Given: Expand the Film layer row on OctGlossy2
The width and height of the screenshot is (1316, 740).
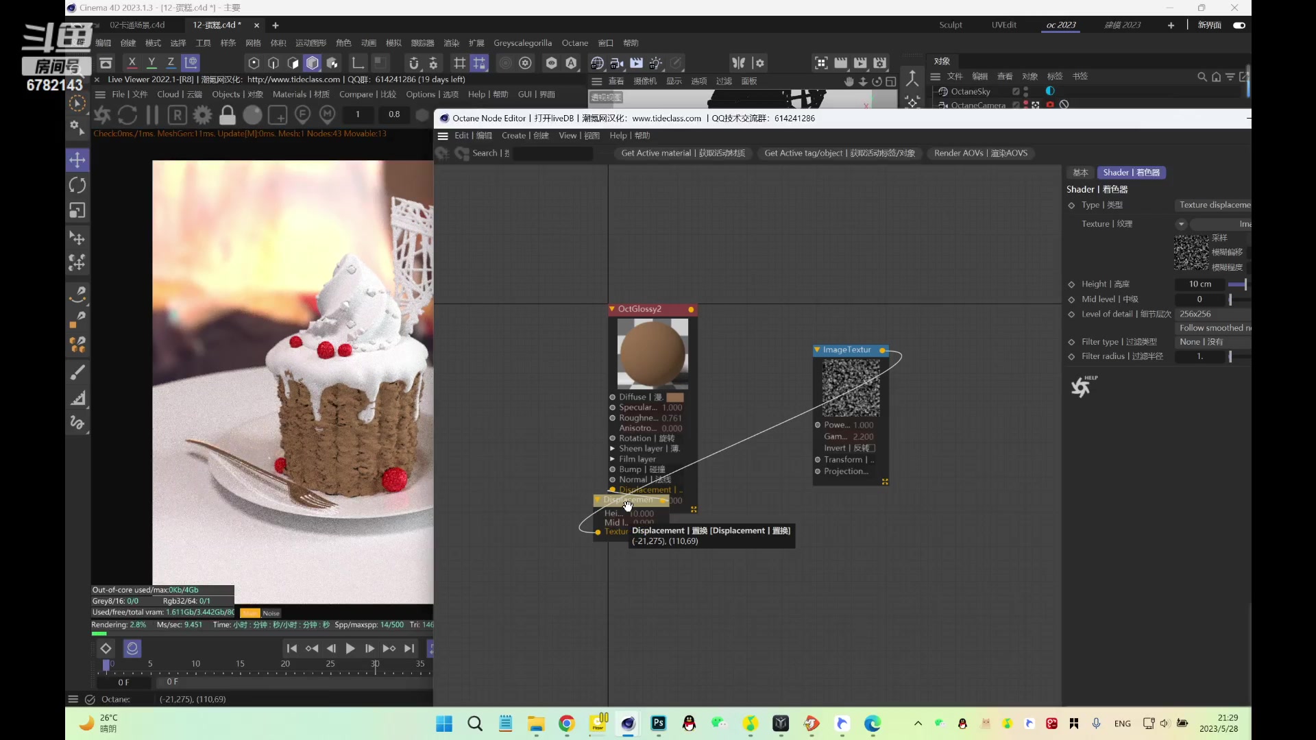Looking at the screenshot, I should coord(612,459).
